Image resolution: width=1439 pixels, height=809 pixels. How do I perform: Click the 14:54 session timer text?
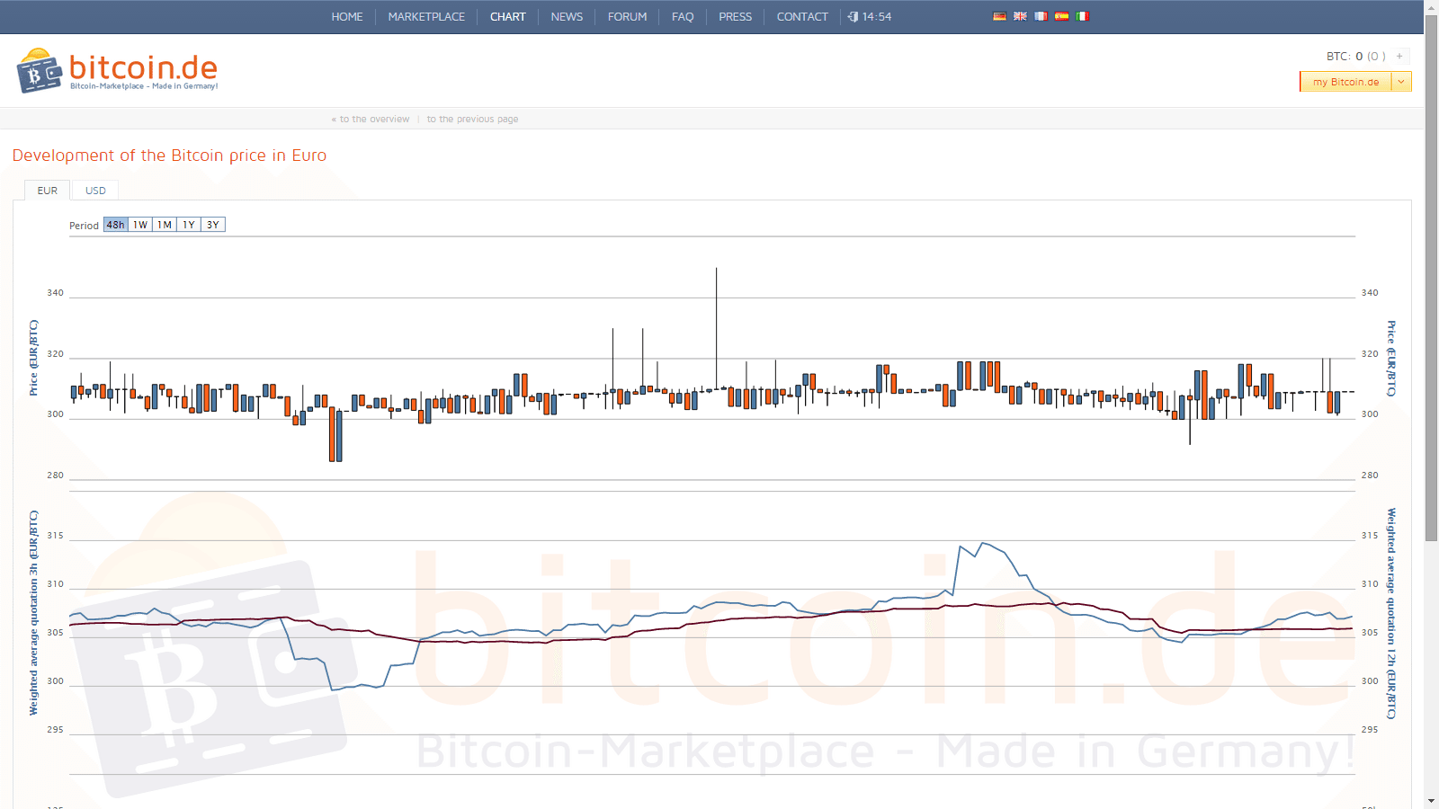[877, 16]
